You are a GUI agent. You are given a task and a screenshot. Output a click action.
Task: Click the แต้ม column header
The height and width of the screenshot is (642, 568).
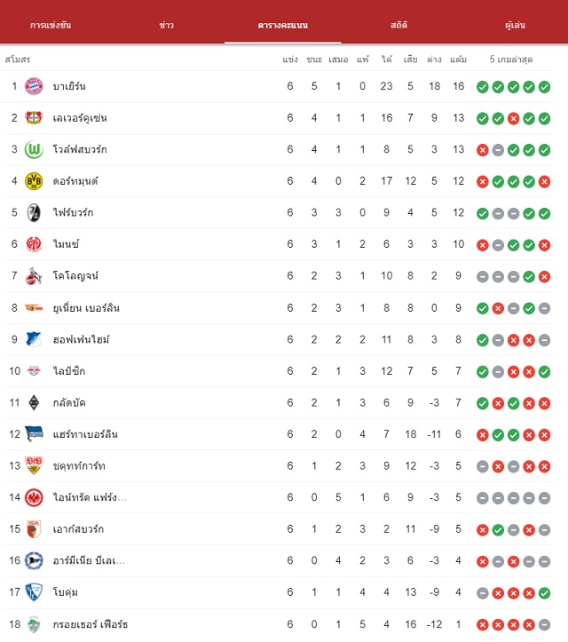pyautogui.click(x=458, y=59)
